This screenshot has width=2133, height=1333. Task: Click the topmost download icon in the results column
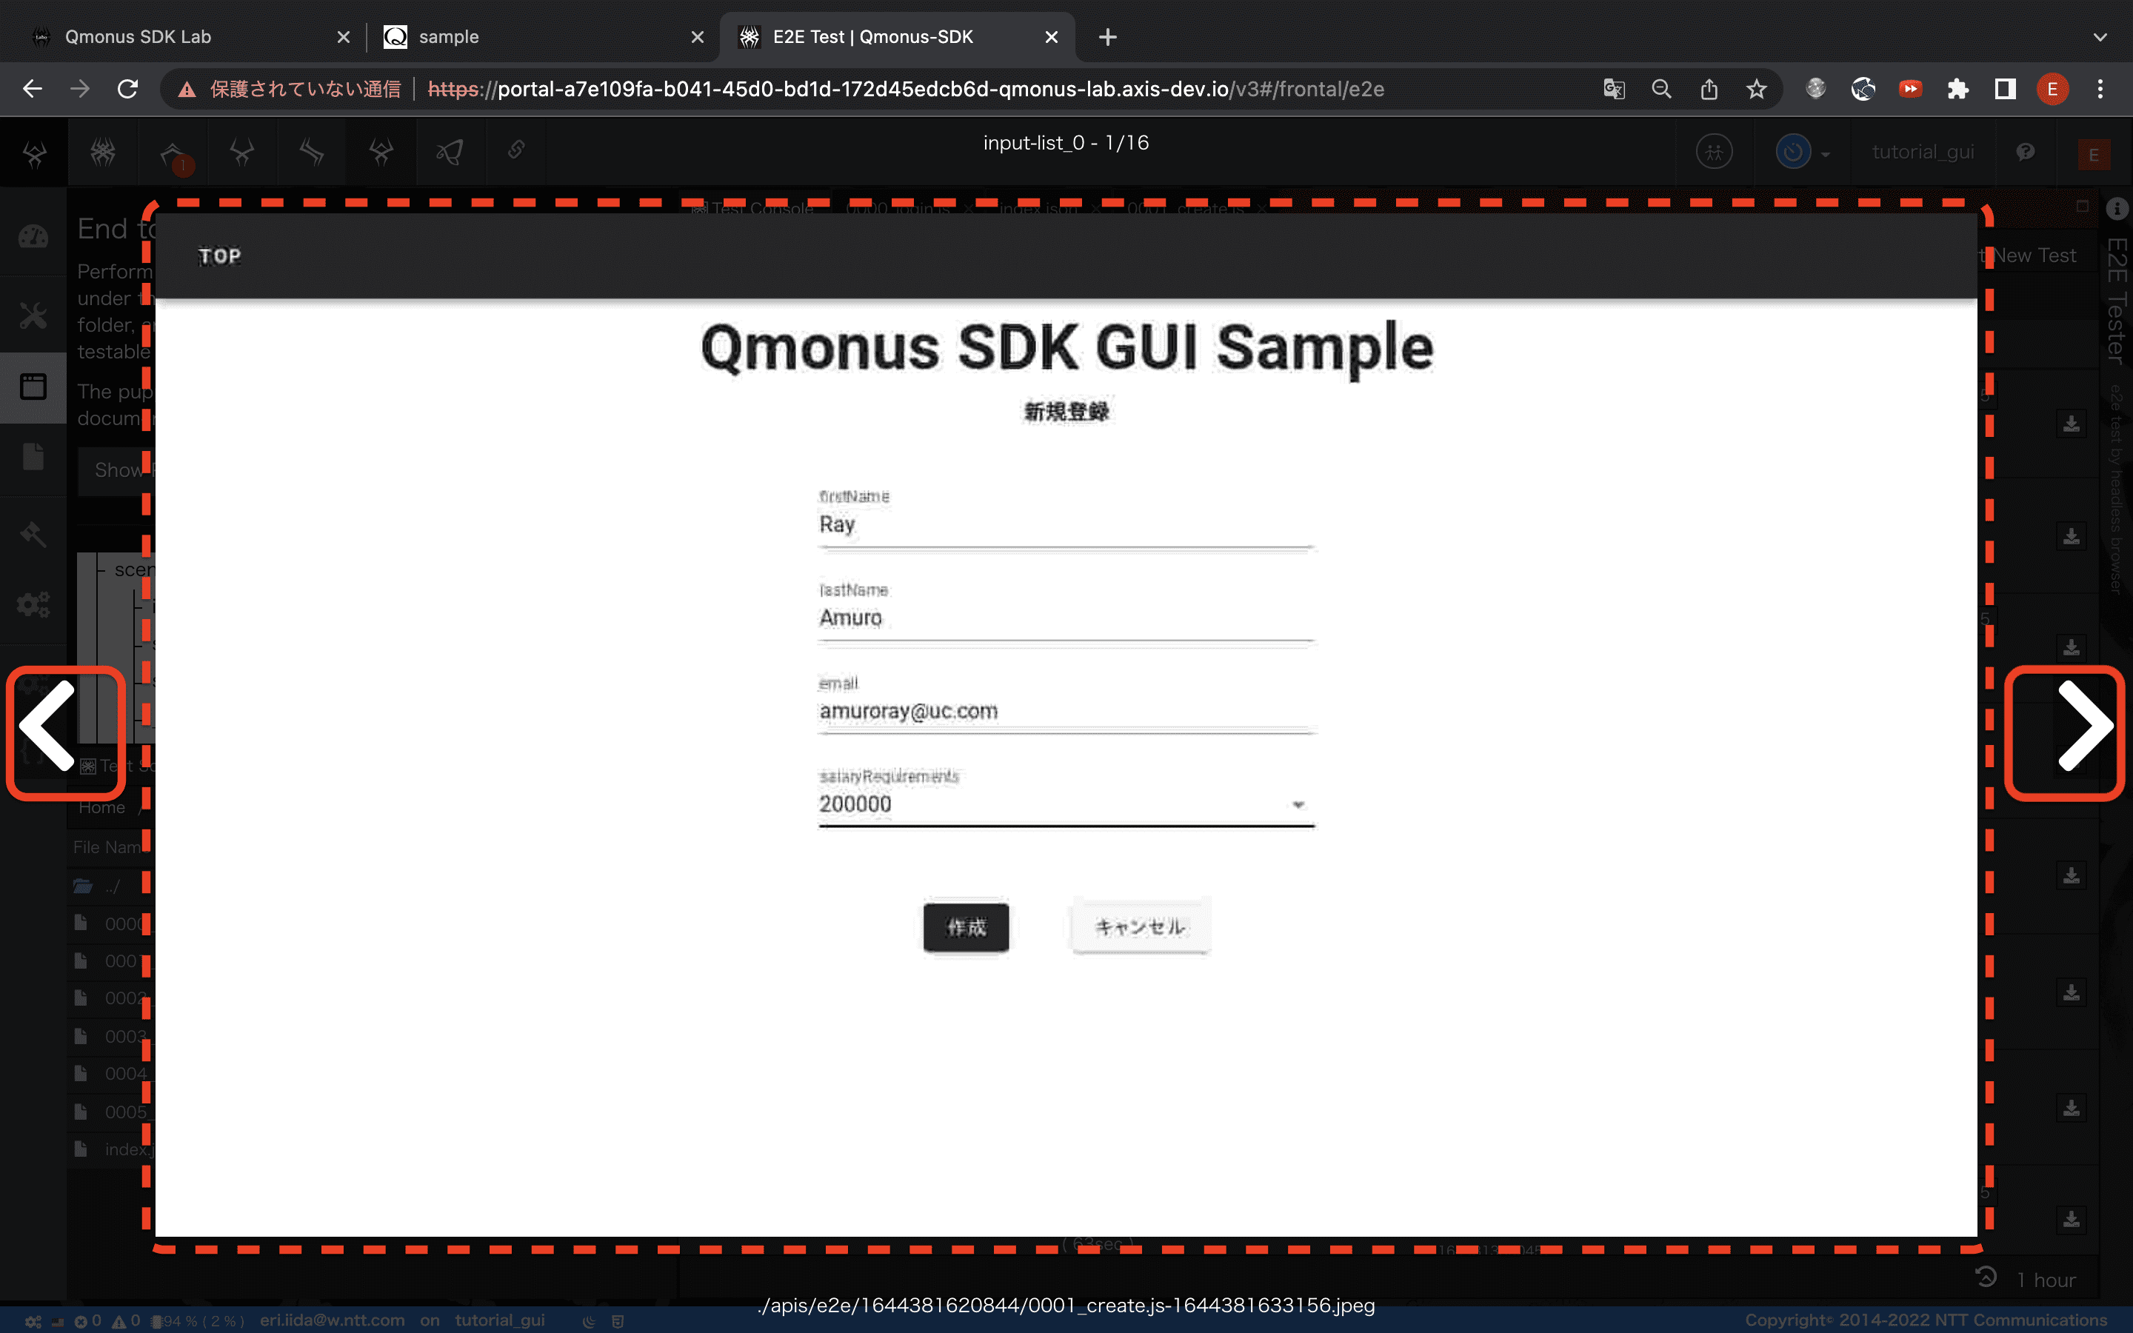2072,424
